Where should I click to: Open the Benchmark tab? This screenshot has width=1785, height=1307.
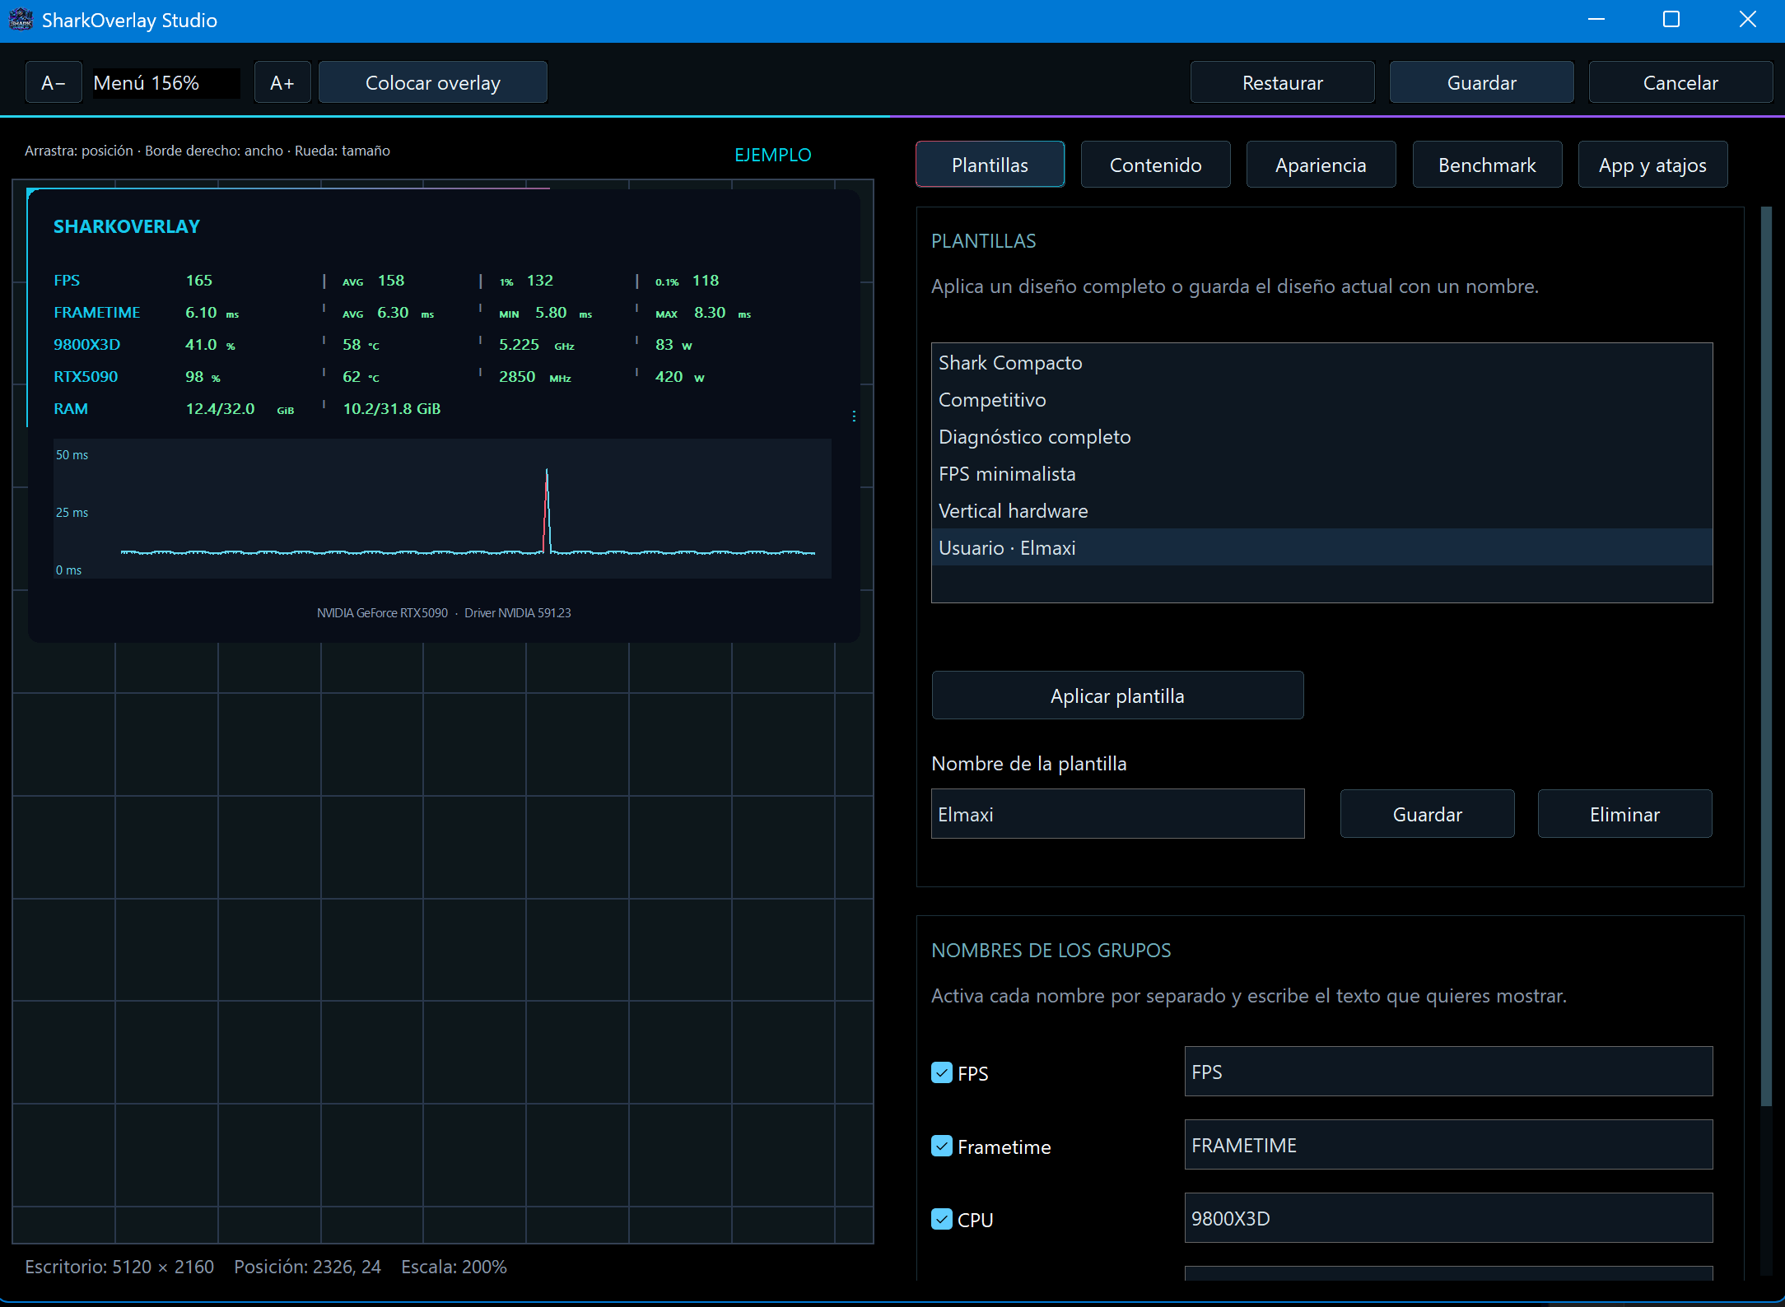1488,165
